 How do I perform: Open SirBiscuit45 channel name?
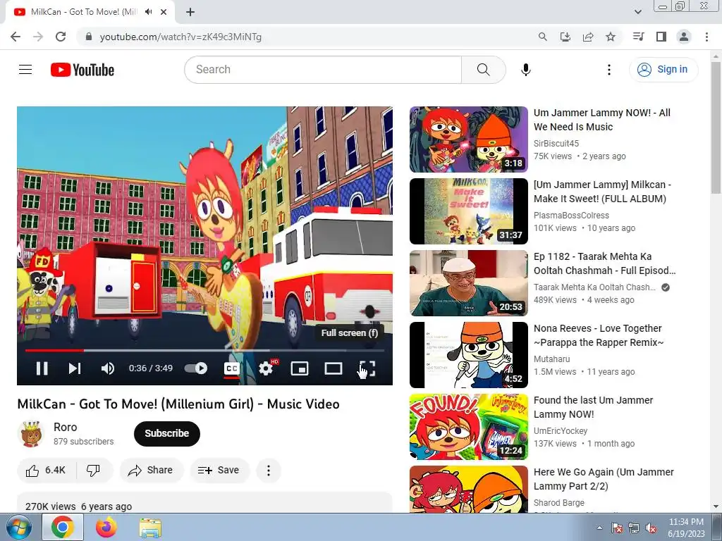556,144
